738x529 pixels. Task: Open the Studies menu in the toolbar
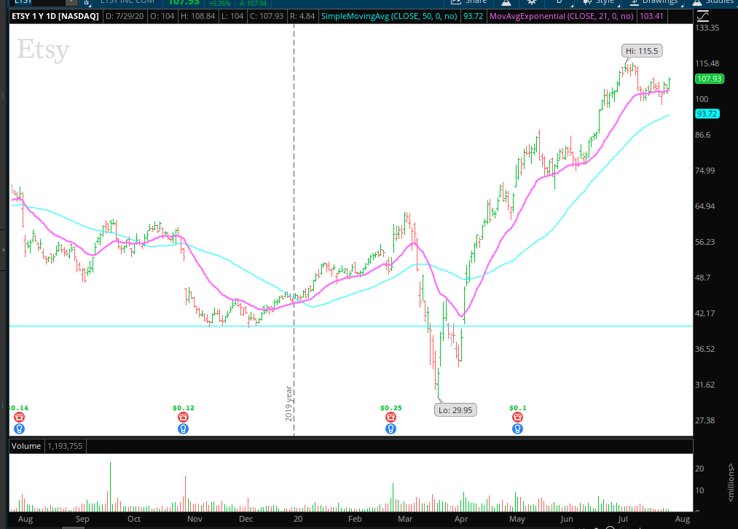coord(715,2)
